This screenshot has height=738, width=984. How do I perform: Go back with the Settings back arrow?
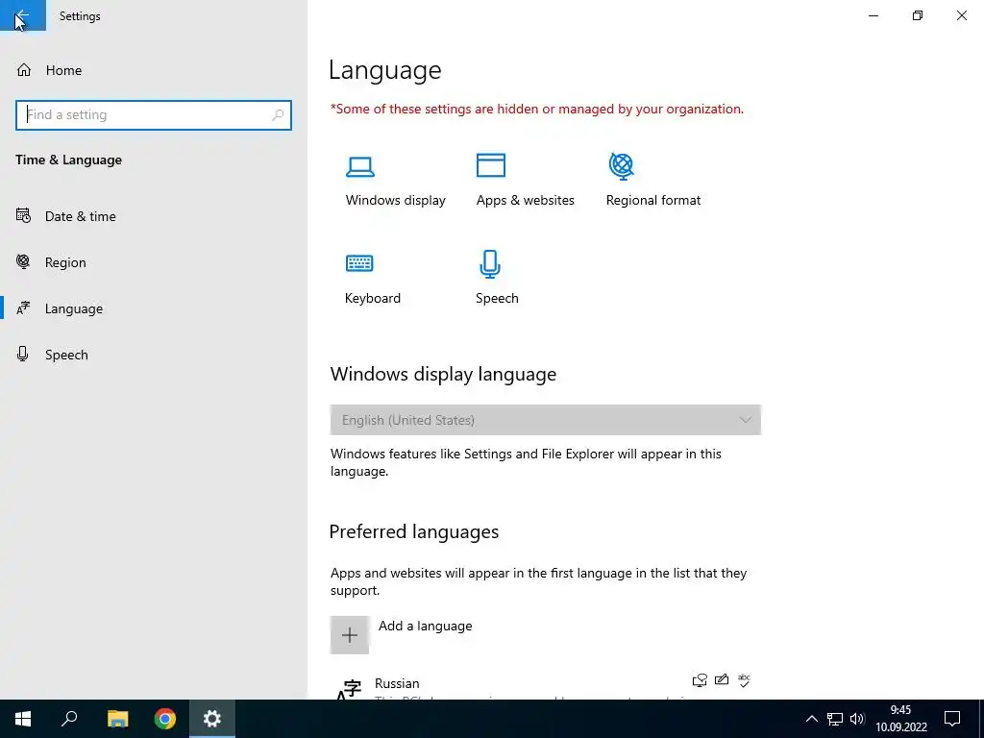23,15
